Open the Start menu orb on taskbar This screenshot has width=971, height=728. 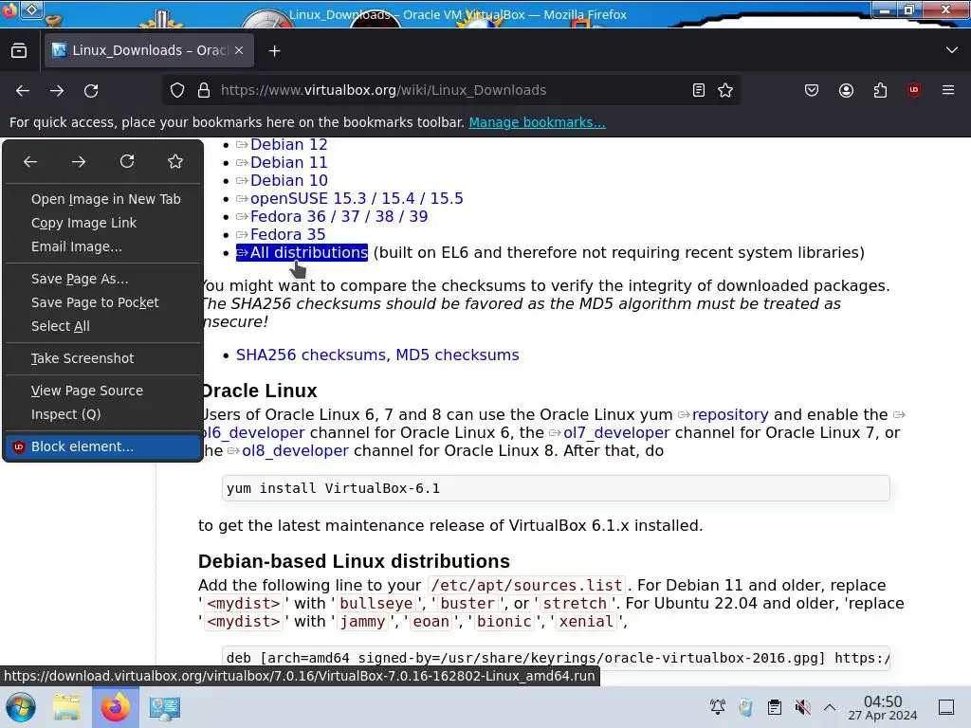point(21,707)
